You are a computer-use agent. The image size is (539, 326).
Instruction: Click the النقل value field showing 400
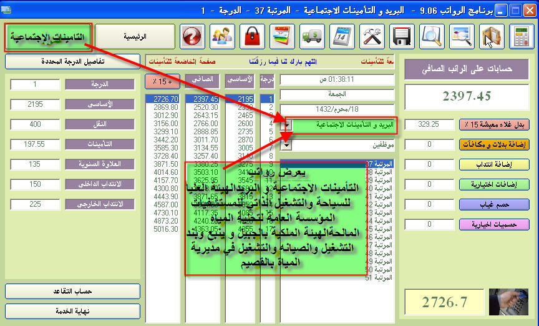point(35,124)
